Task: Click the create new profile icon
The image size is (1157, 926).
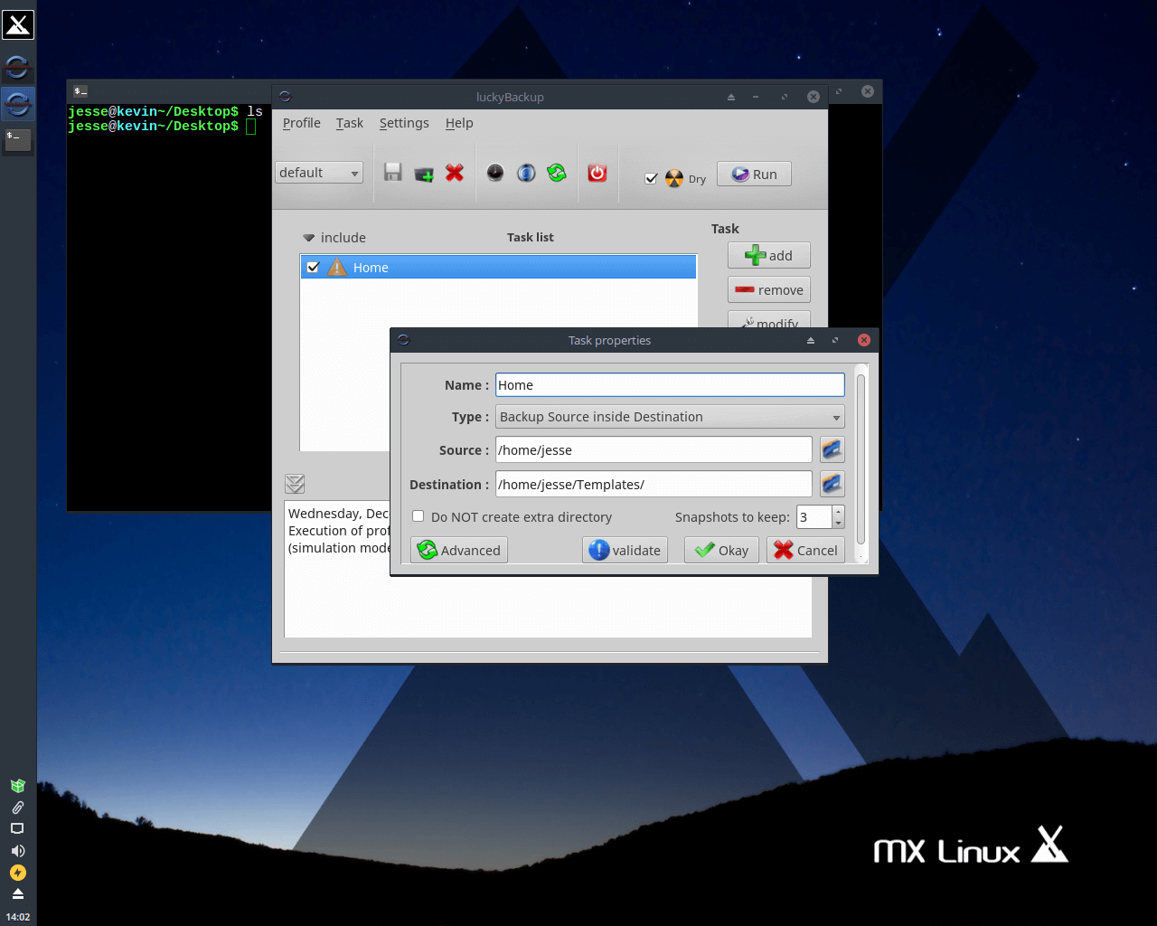Action: click(x=424, y=173)
